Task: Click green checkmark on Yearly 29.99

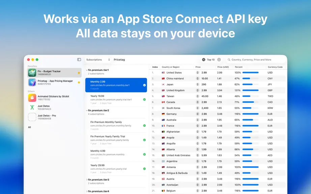Action: tap(144, 169)
